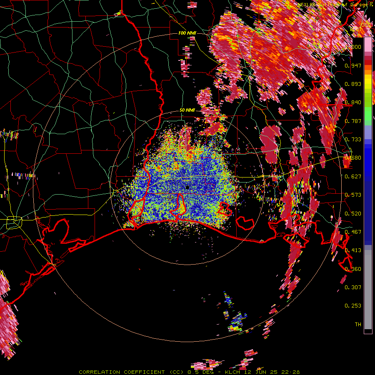Select the 0.467 color scale value
The height and width of the screenshot is (375, 375).
point(353,232)
